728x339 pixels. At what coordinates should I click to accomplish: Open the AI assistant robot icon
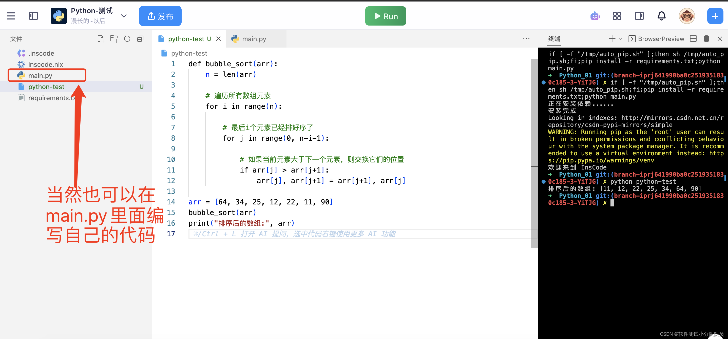click(595, 16)
